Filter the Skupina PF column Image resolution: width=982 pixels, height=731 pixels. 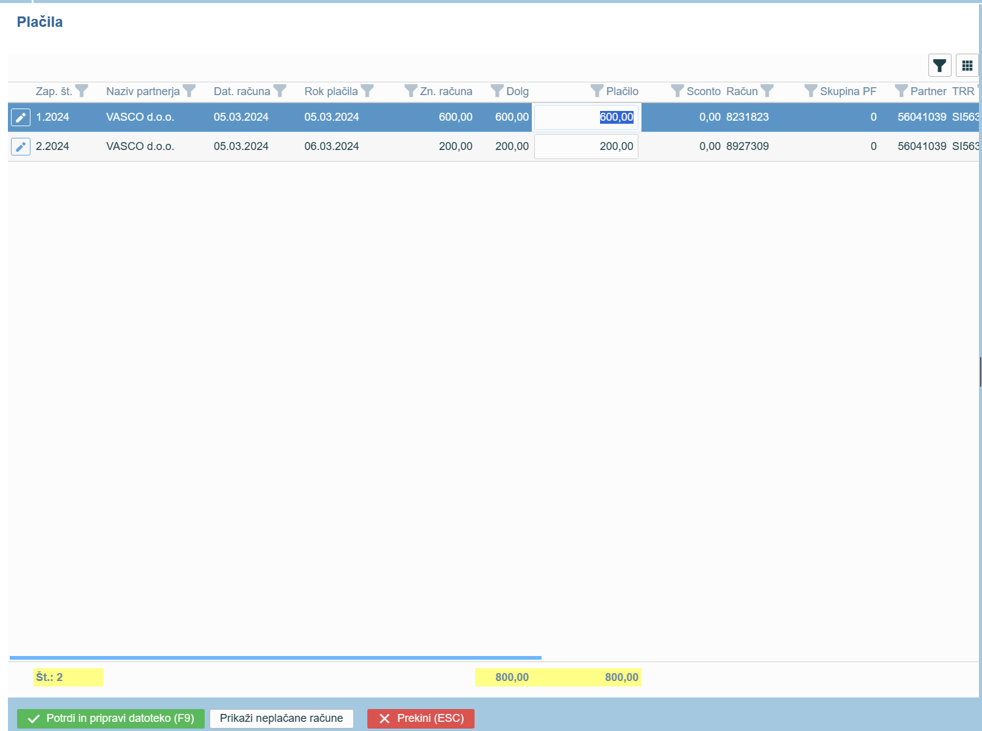(811, 91)
